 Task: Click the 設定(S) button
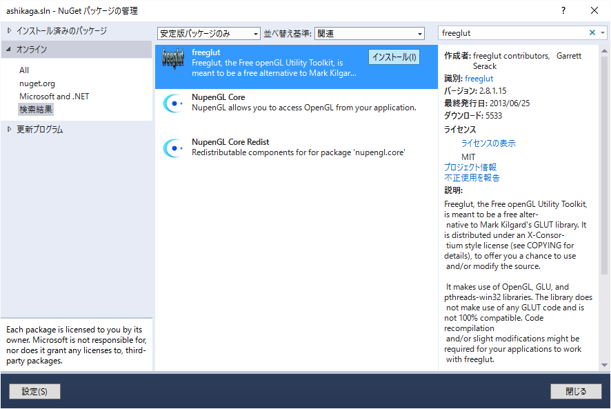[x=34, y=392]
